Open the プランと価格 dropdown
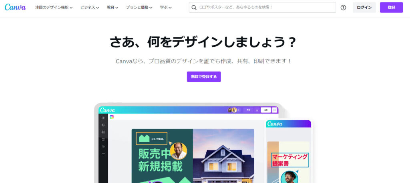Screen dimensions: 410x183 point(139,8)
